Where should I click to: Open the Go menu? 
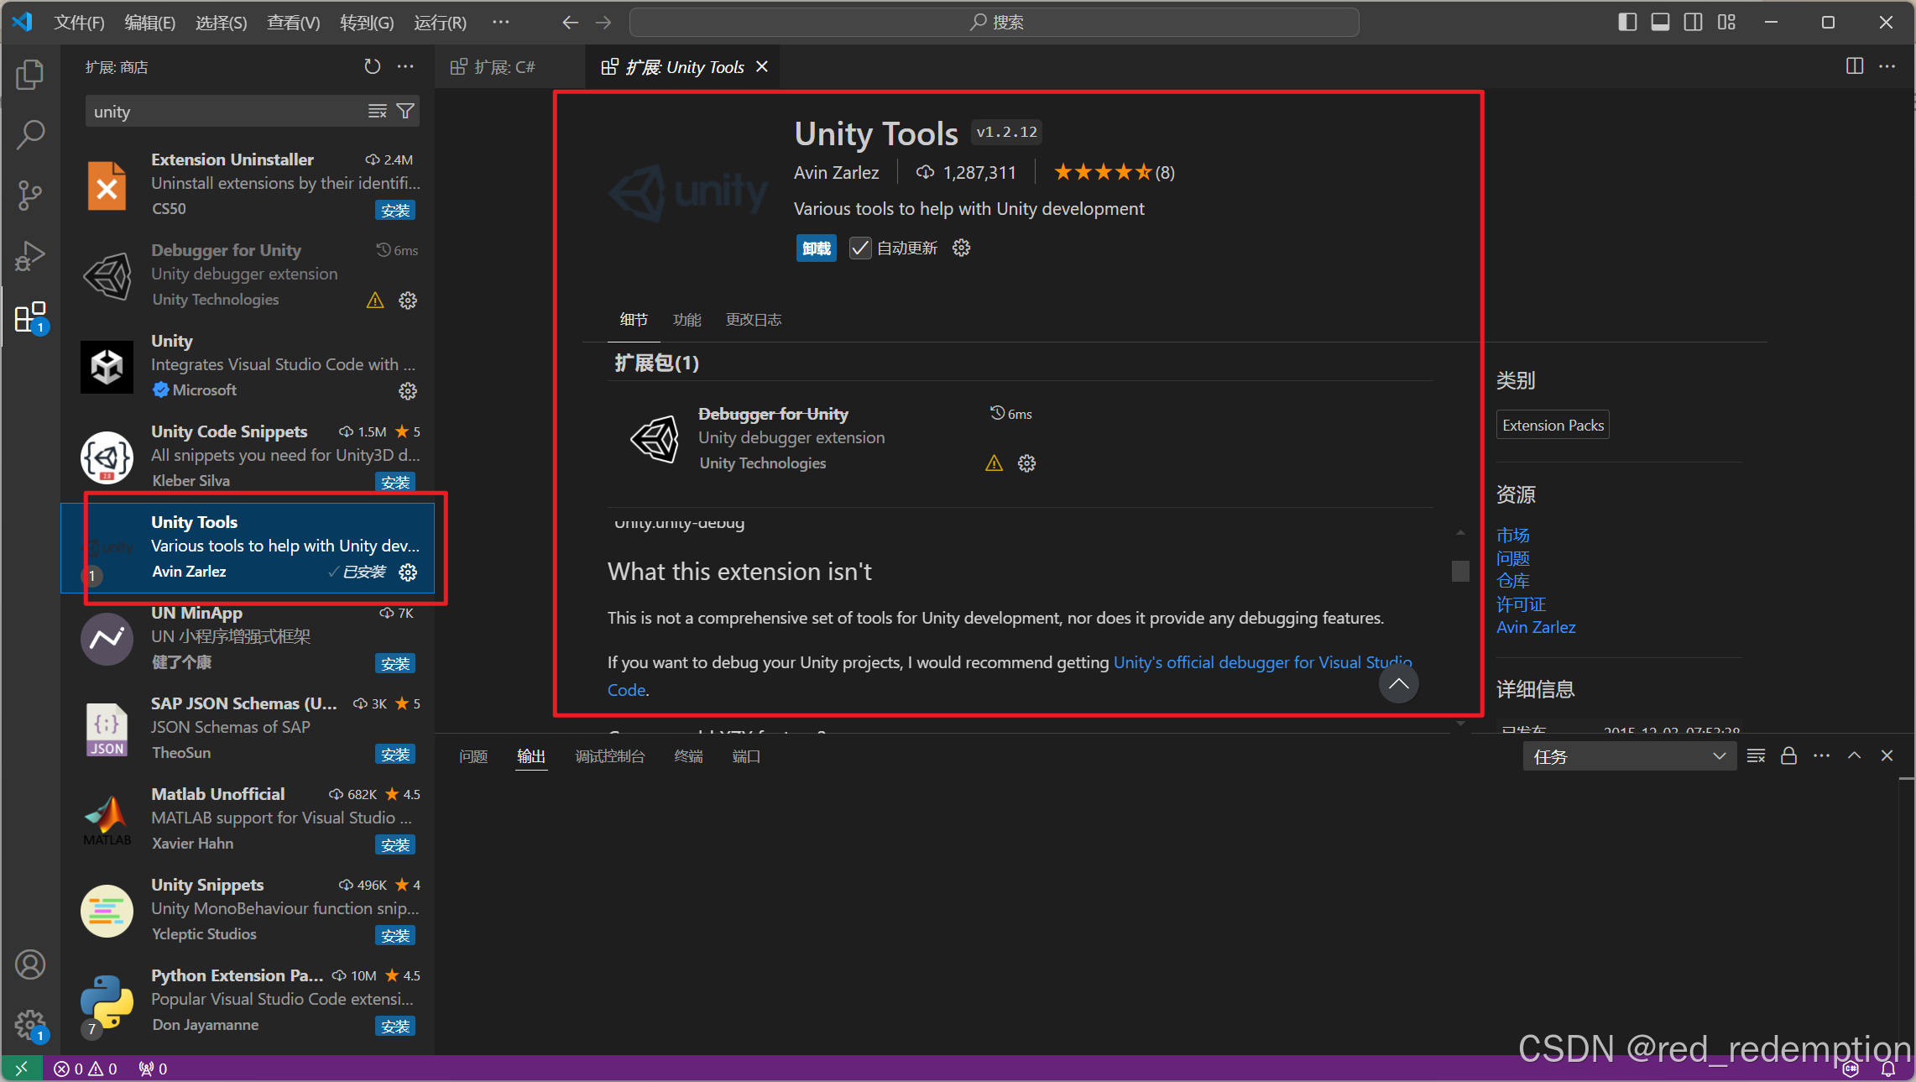[x=367, y=23]
